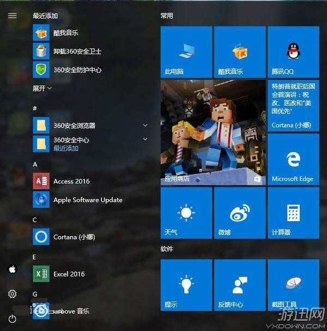Screen dimensions: 327x331
Task: Open the hamburger menu icon
Action: [12, 16]
